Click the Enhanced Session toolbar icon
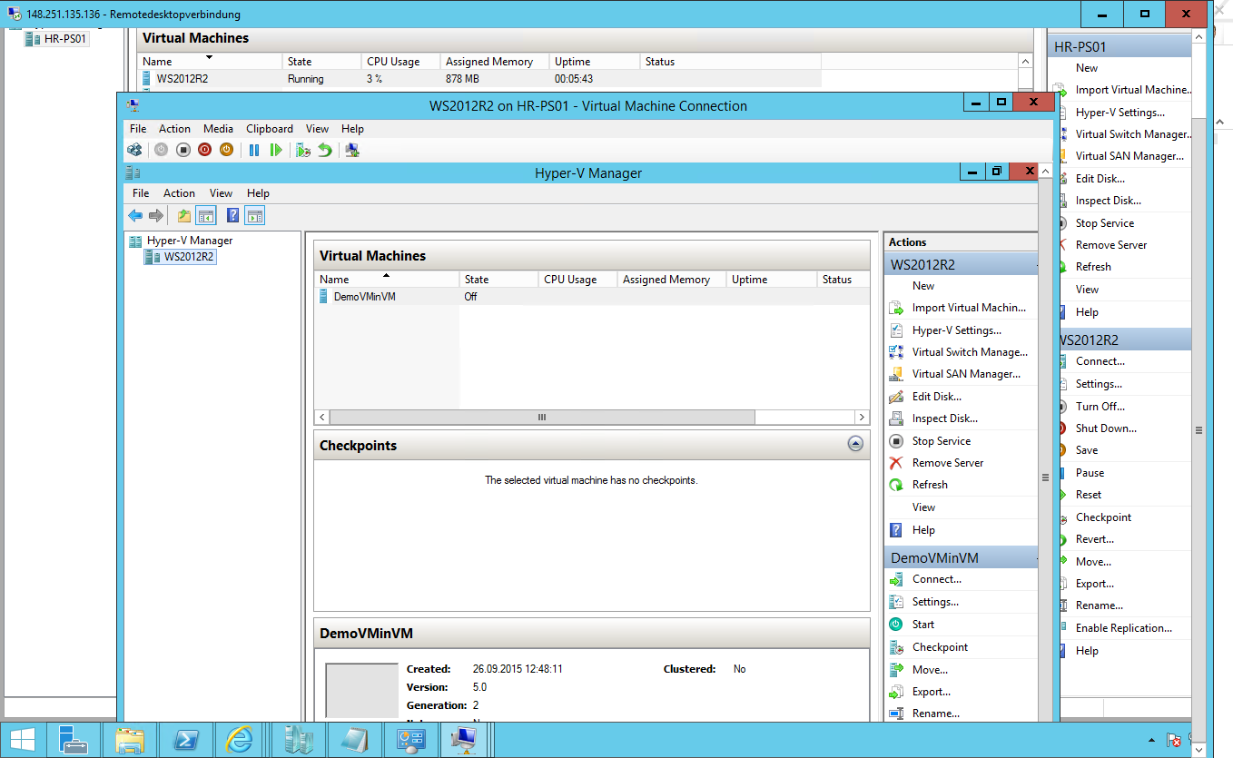This screenshot has width=1233, height=758. click(352, 150)
